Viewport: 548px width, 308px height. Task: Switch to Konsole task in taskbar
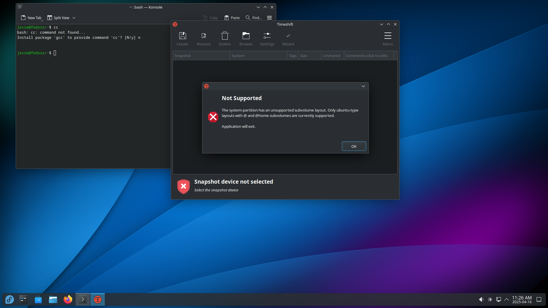click(83, 299)
